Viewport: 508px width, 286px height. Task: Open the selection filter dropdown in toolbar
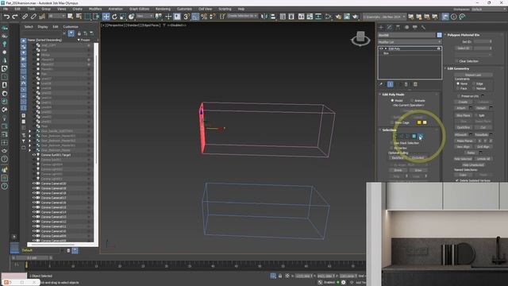[x=56, y=16]
